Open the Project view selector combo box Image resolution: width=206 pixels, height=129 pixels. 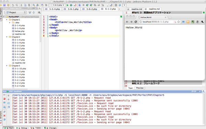tap(16, 12)
